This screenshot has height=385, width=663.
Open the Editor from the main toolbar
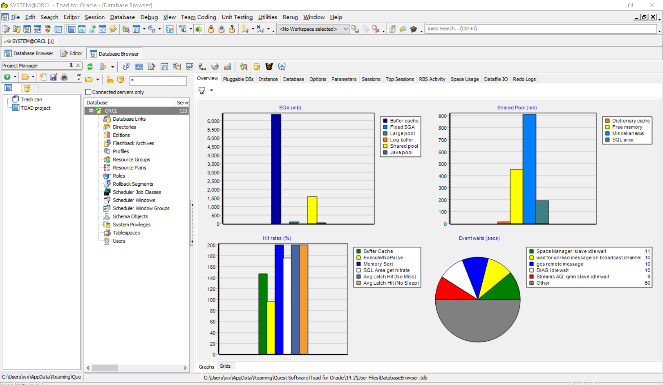pos(6,29)
